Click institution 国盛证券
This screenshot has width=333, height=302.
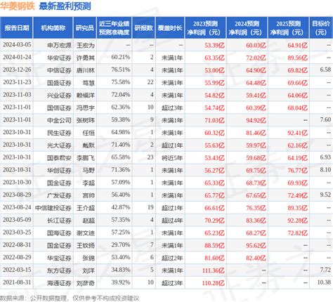[59, 83]
